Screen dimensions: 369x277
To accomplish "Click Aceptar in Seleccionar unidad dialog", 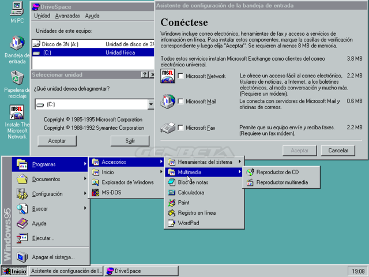I will point(57,141).
